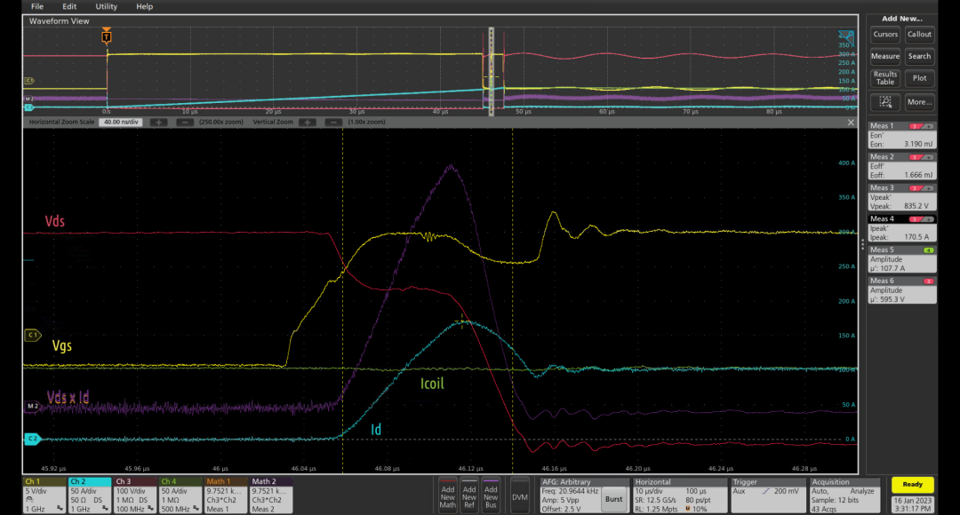The width and height of the screenshot is (960, 515).
Task: Click the trigger position T marker
Action: pyautogui.click(x=107, y=36)
